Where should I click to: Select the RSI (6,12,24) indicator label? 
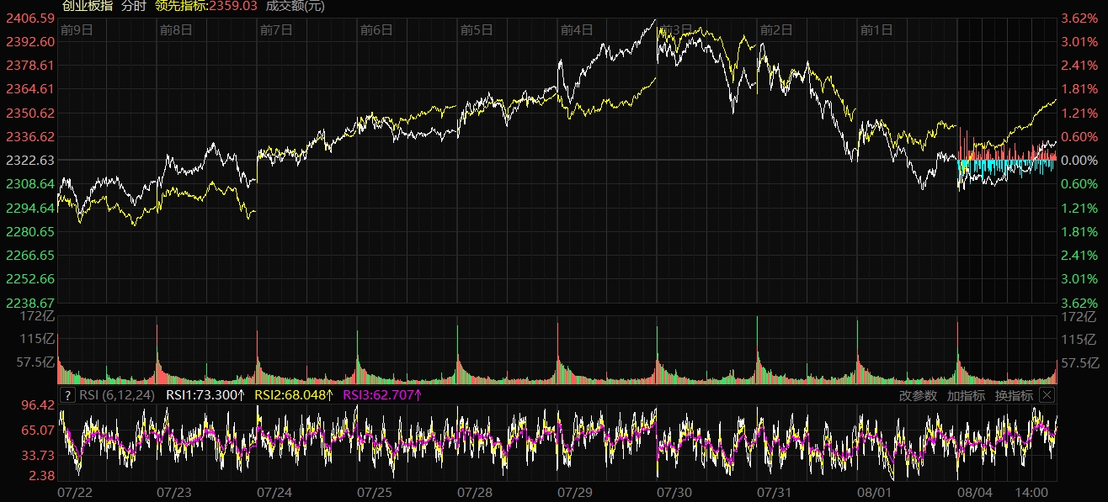click(117, 395)
